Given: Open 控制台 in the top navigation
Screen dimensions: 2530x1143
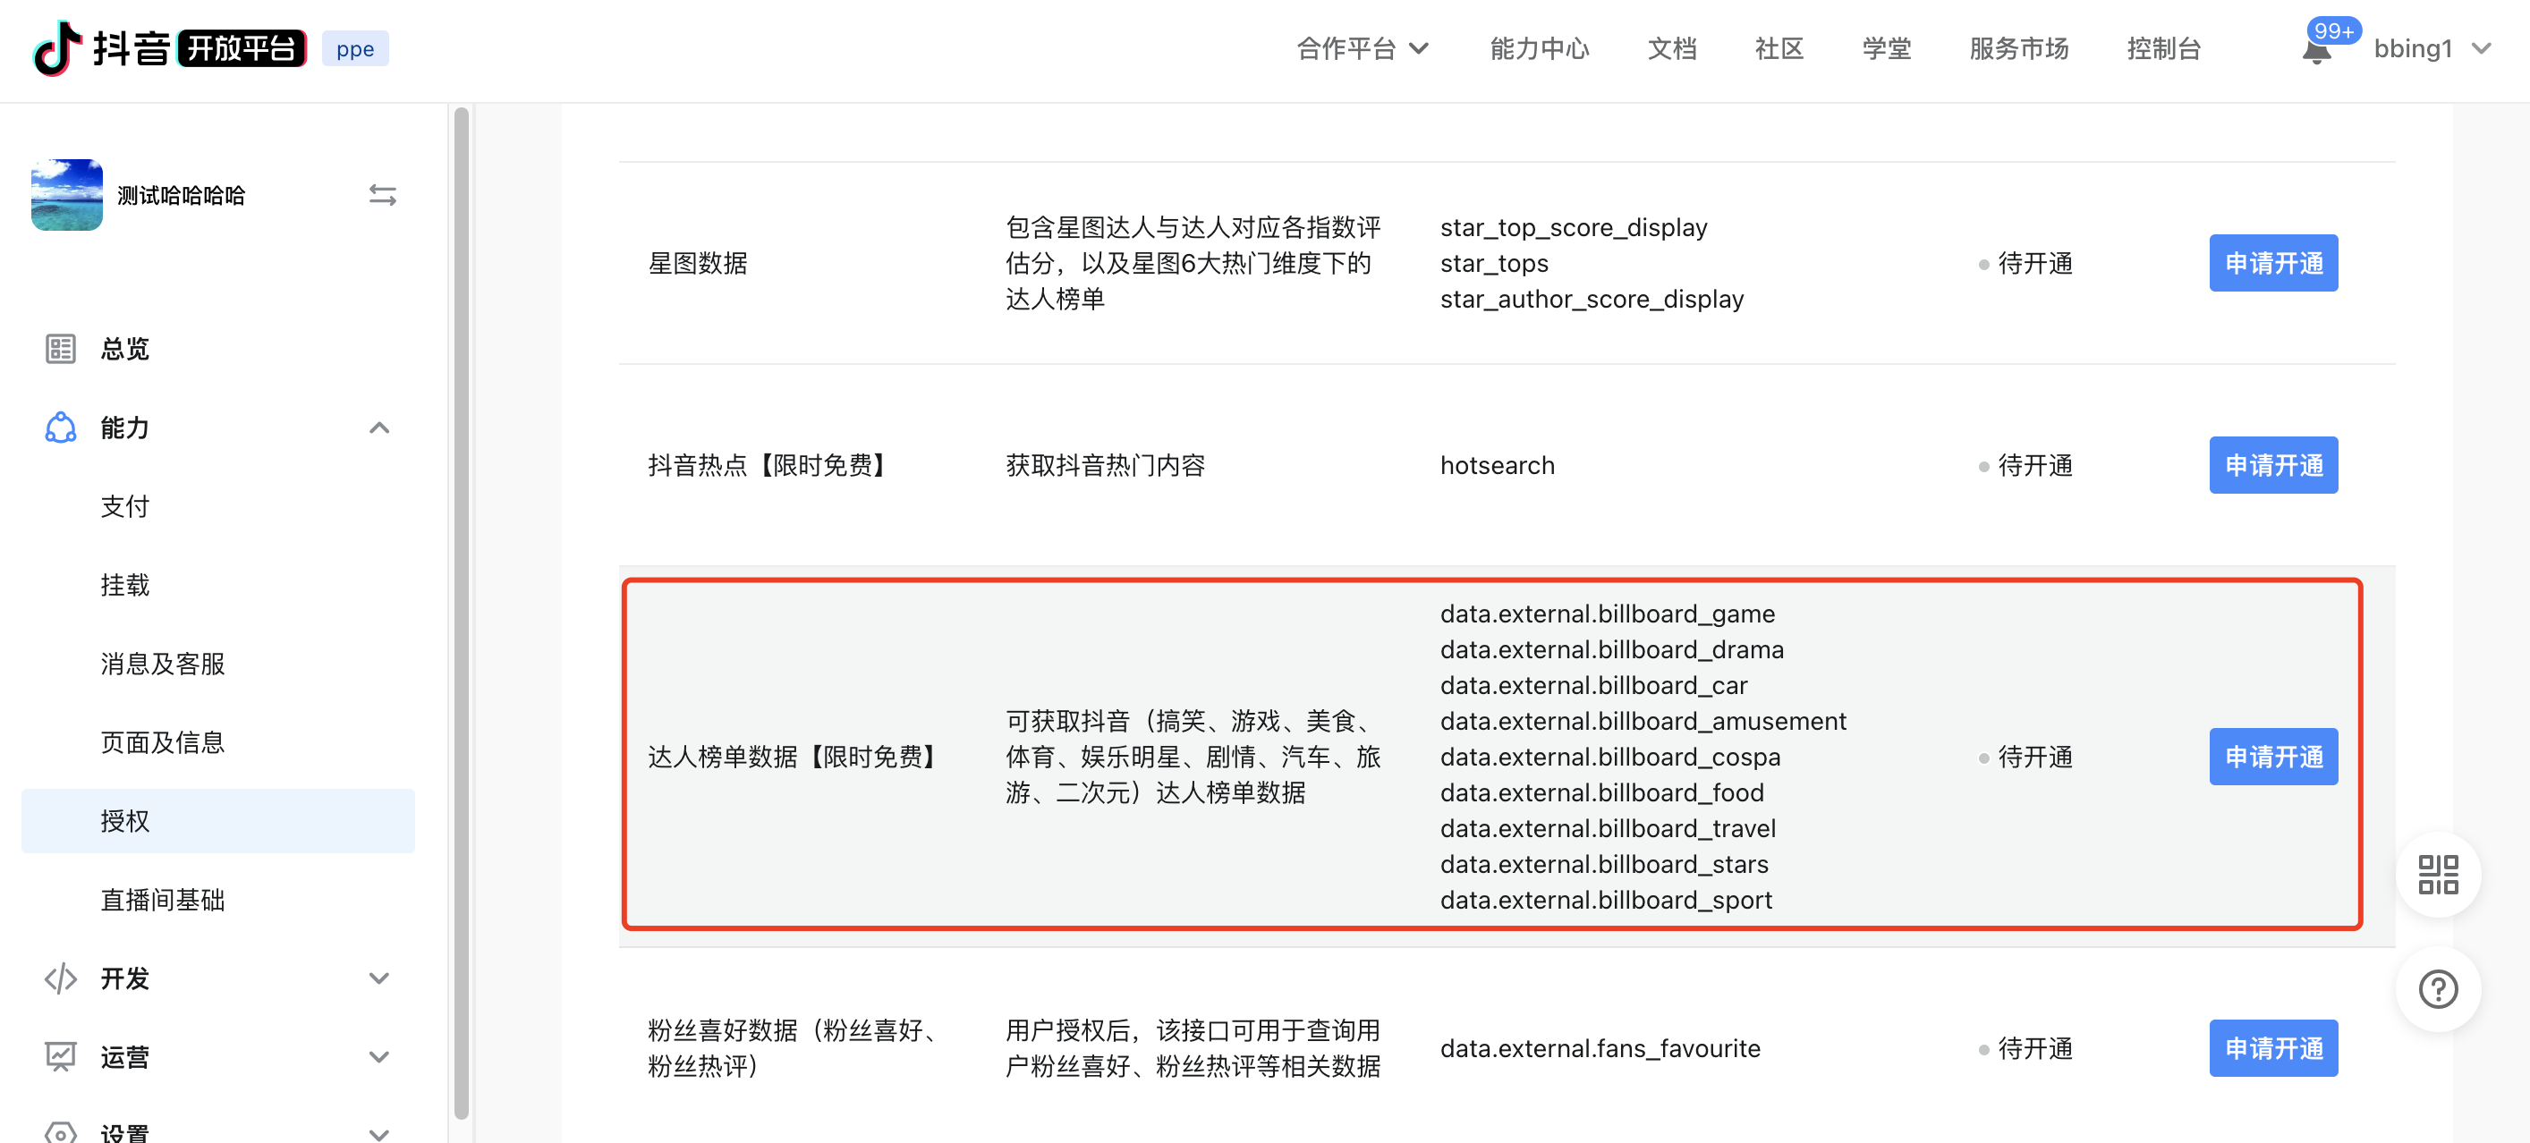Looking at the screenshot, I should [2162, 48].
